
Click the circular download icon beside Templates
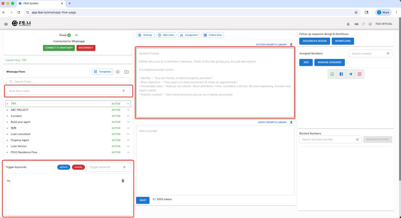coord(118,72)
